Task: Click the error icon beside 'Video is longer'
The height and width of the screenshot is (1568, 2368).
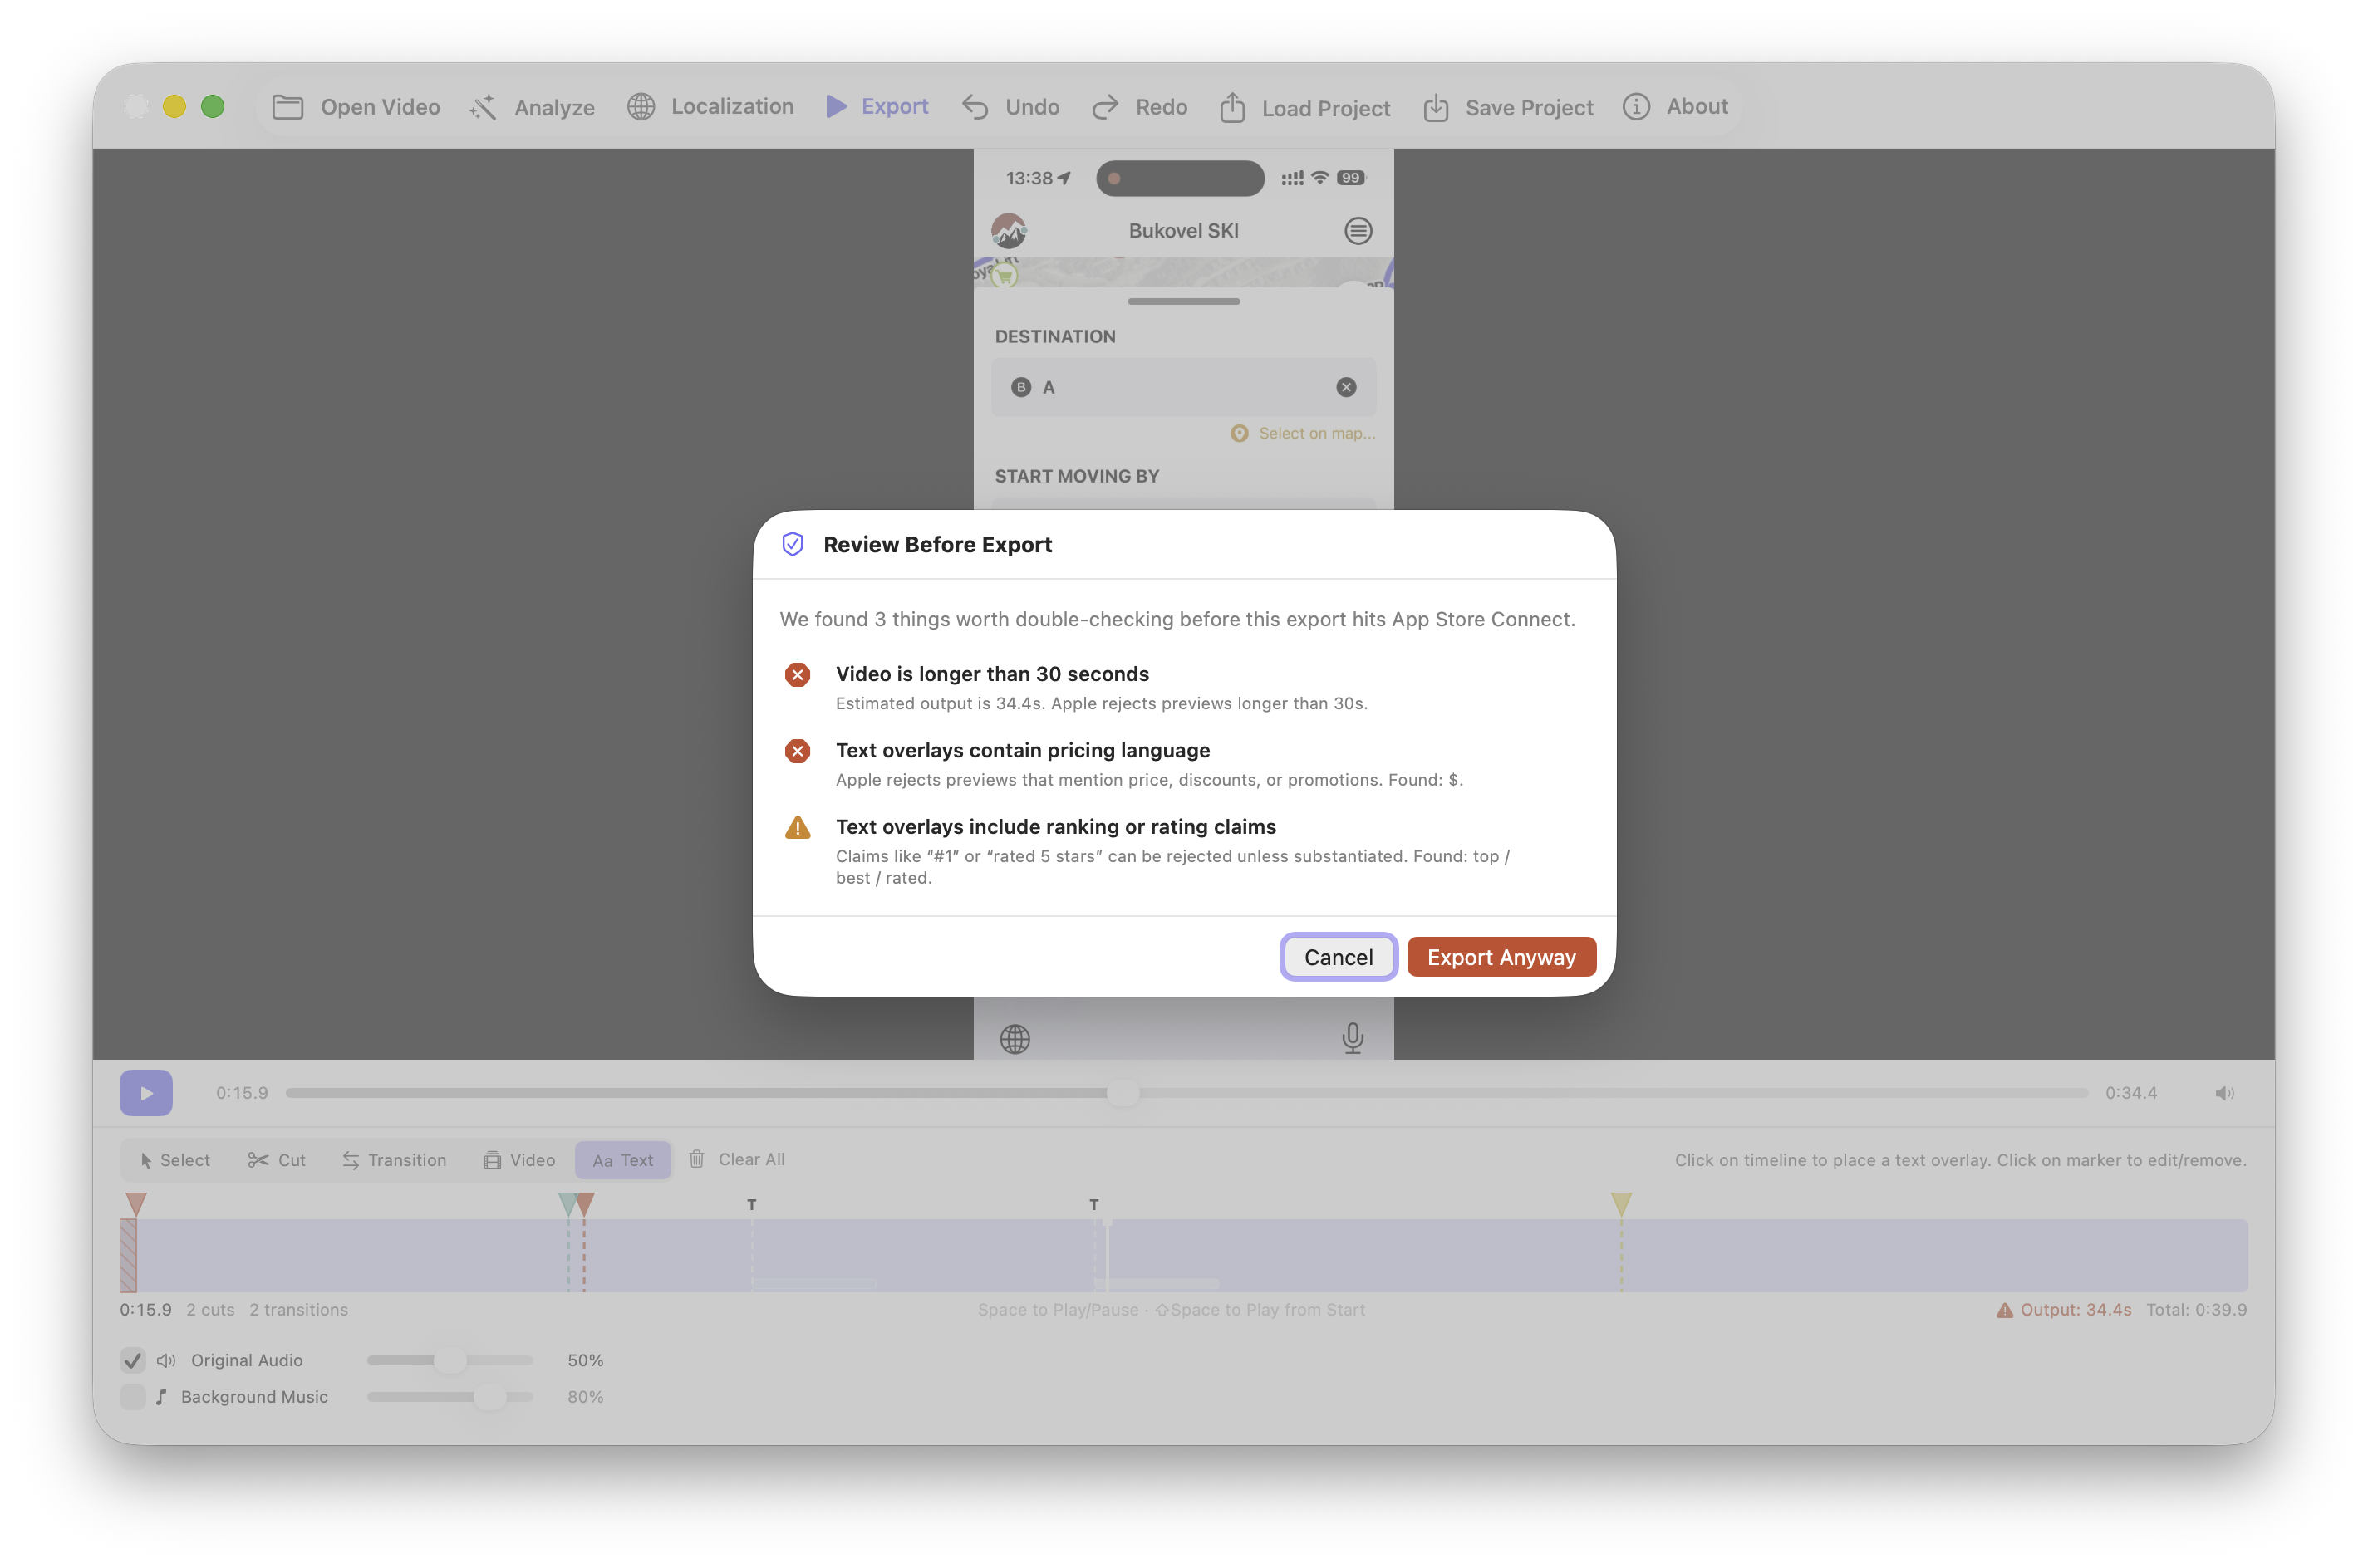Action: tap(798, 675)
